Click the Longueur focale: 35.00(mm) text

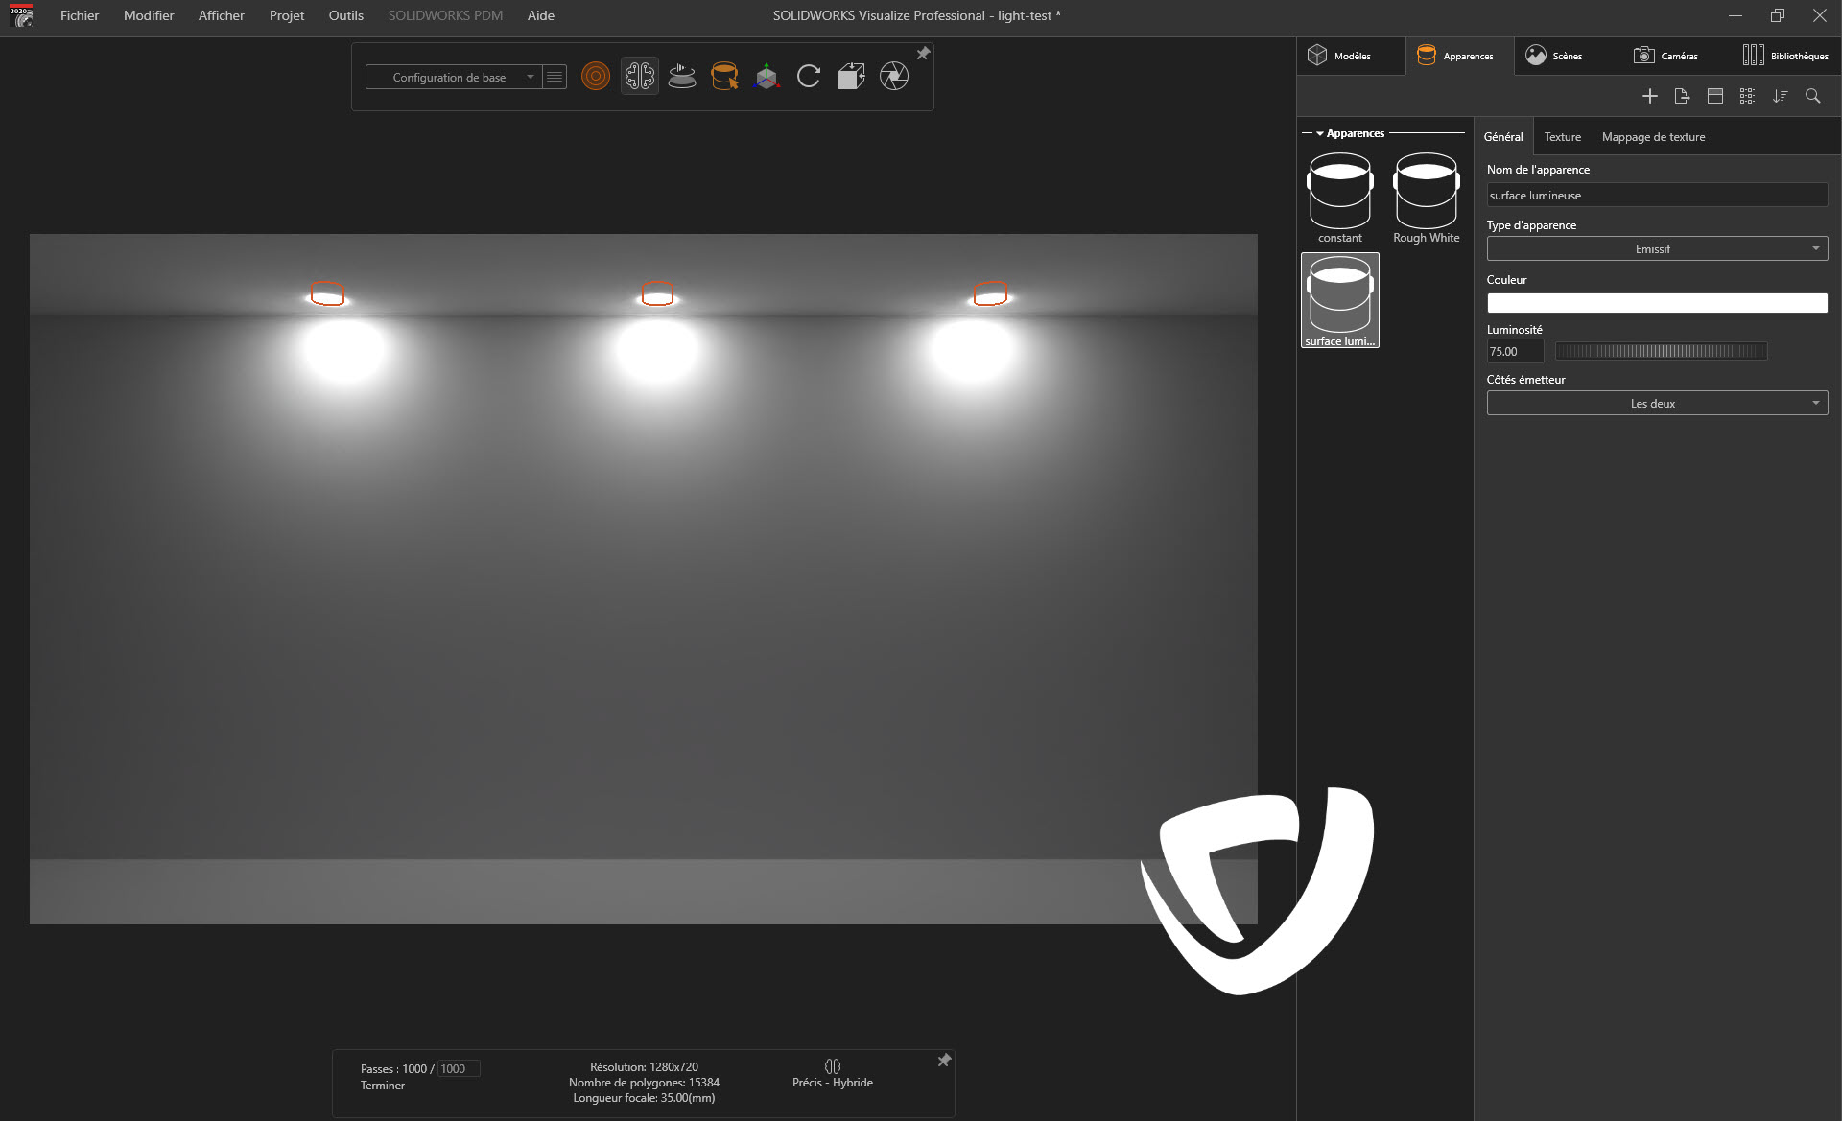click(644, 1098)
